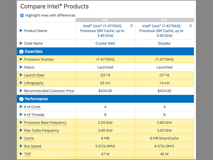Uncheck Highlight rows with differences
Viewport: 213px width, 160px height.
(22, 15)
